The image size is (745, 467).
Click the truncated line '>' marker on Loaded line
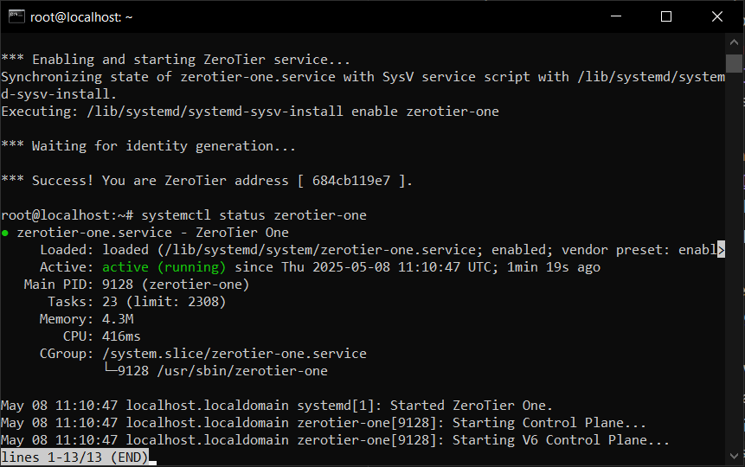click(x=721, y=250)
